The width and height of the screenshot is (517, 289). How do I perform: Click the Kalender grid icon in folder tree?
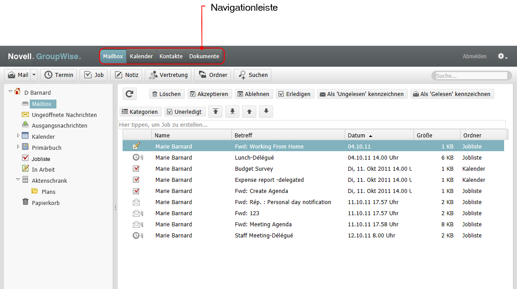(x=25, y=136)
